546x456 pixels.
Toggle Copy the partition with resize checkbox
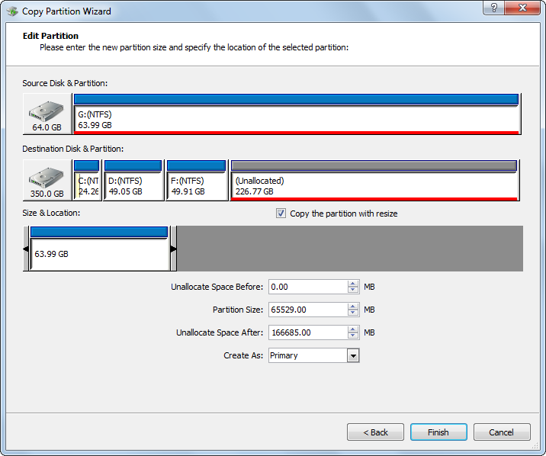pos(281,214)
